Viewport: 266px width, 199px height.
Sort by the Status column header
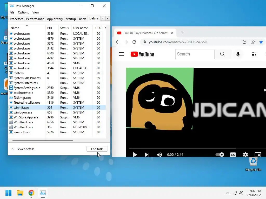[x=65, y=28]
